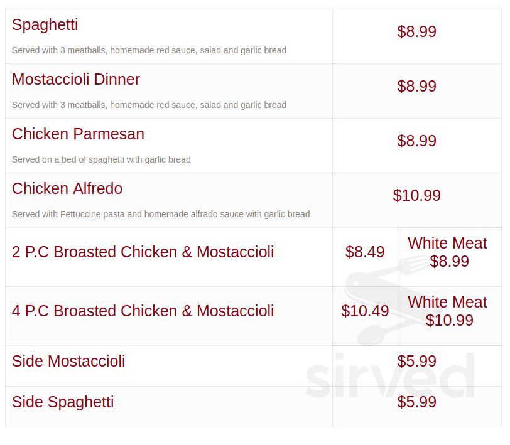Click the $10.49 price for 4 P.C chicken
510x445 pixels.
(365, 311)
